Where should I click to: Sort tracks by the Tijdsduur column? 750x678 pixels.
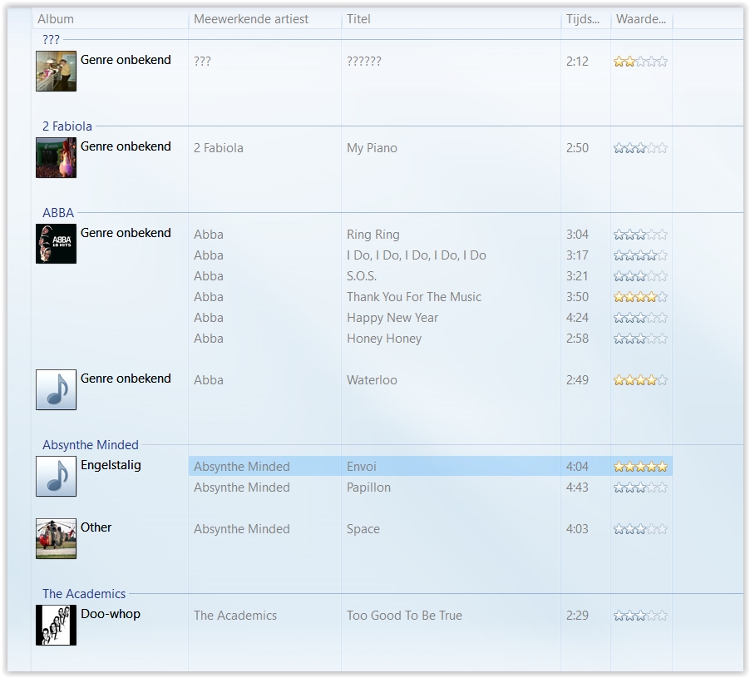[x=583, y=19]
